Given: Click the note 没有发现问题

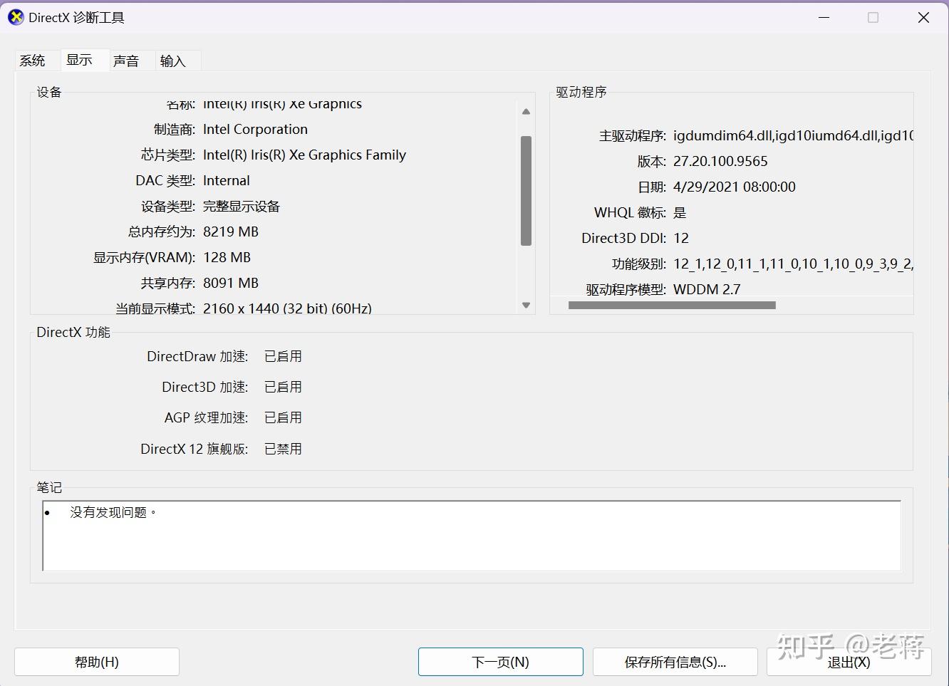Looking at the screenshot, I should click(113, 512).
